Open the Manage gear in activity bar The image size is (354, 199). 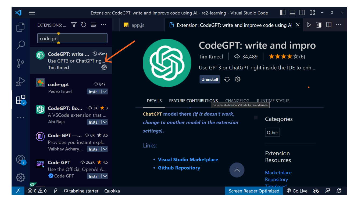[x=20, y=177]
